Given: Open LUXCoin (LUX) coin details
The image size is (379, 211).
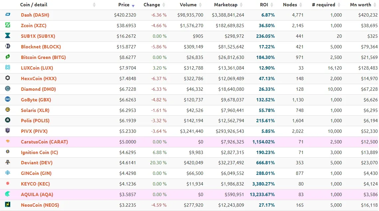Looking at the screenshot, I should pyautogui.click(x=37, y=68).
